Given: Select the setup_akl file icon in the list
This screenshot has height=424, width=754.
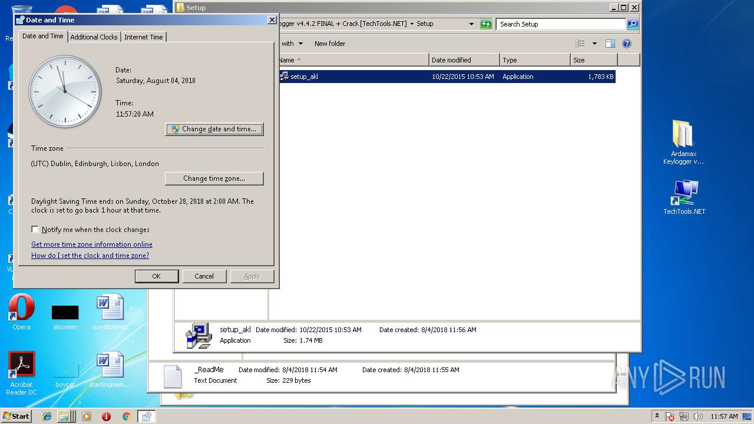Looking at the screenshot, I should tap(284, 77).
